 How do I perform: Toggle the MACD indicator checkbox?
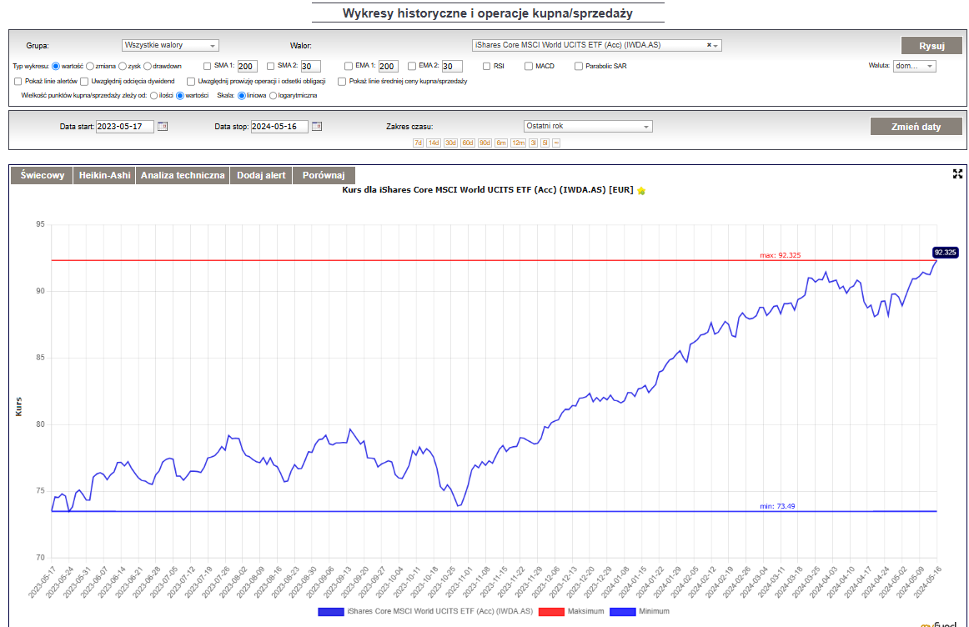pyautogui.click(x=529, y=66)
